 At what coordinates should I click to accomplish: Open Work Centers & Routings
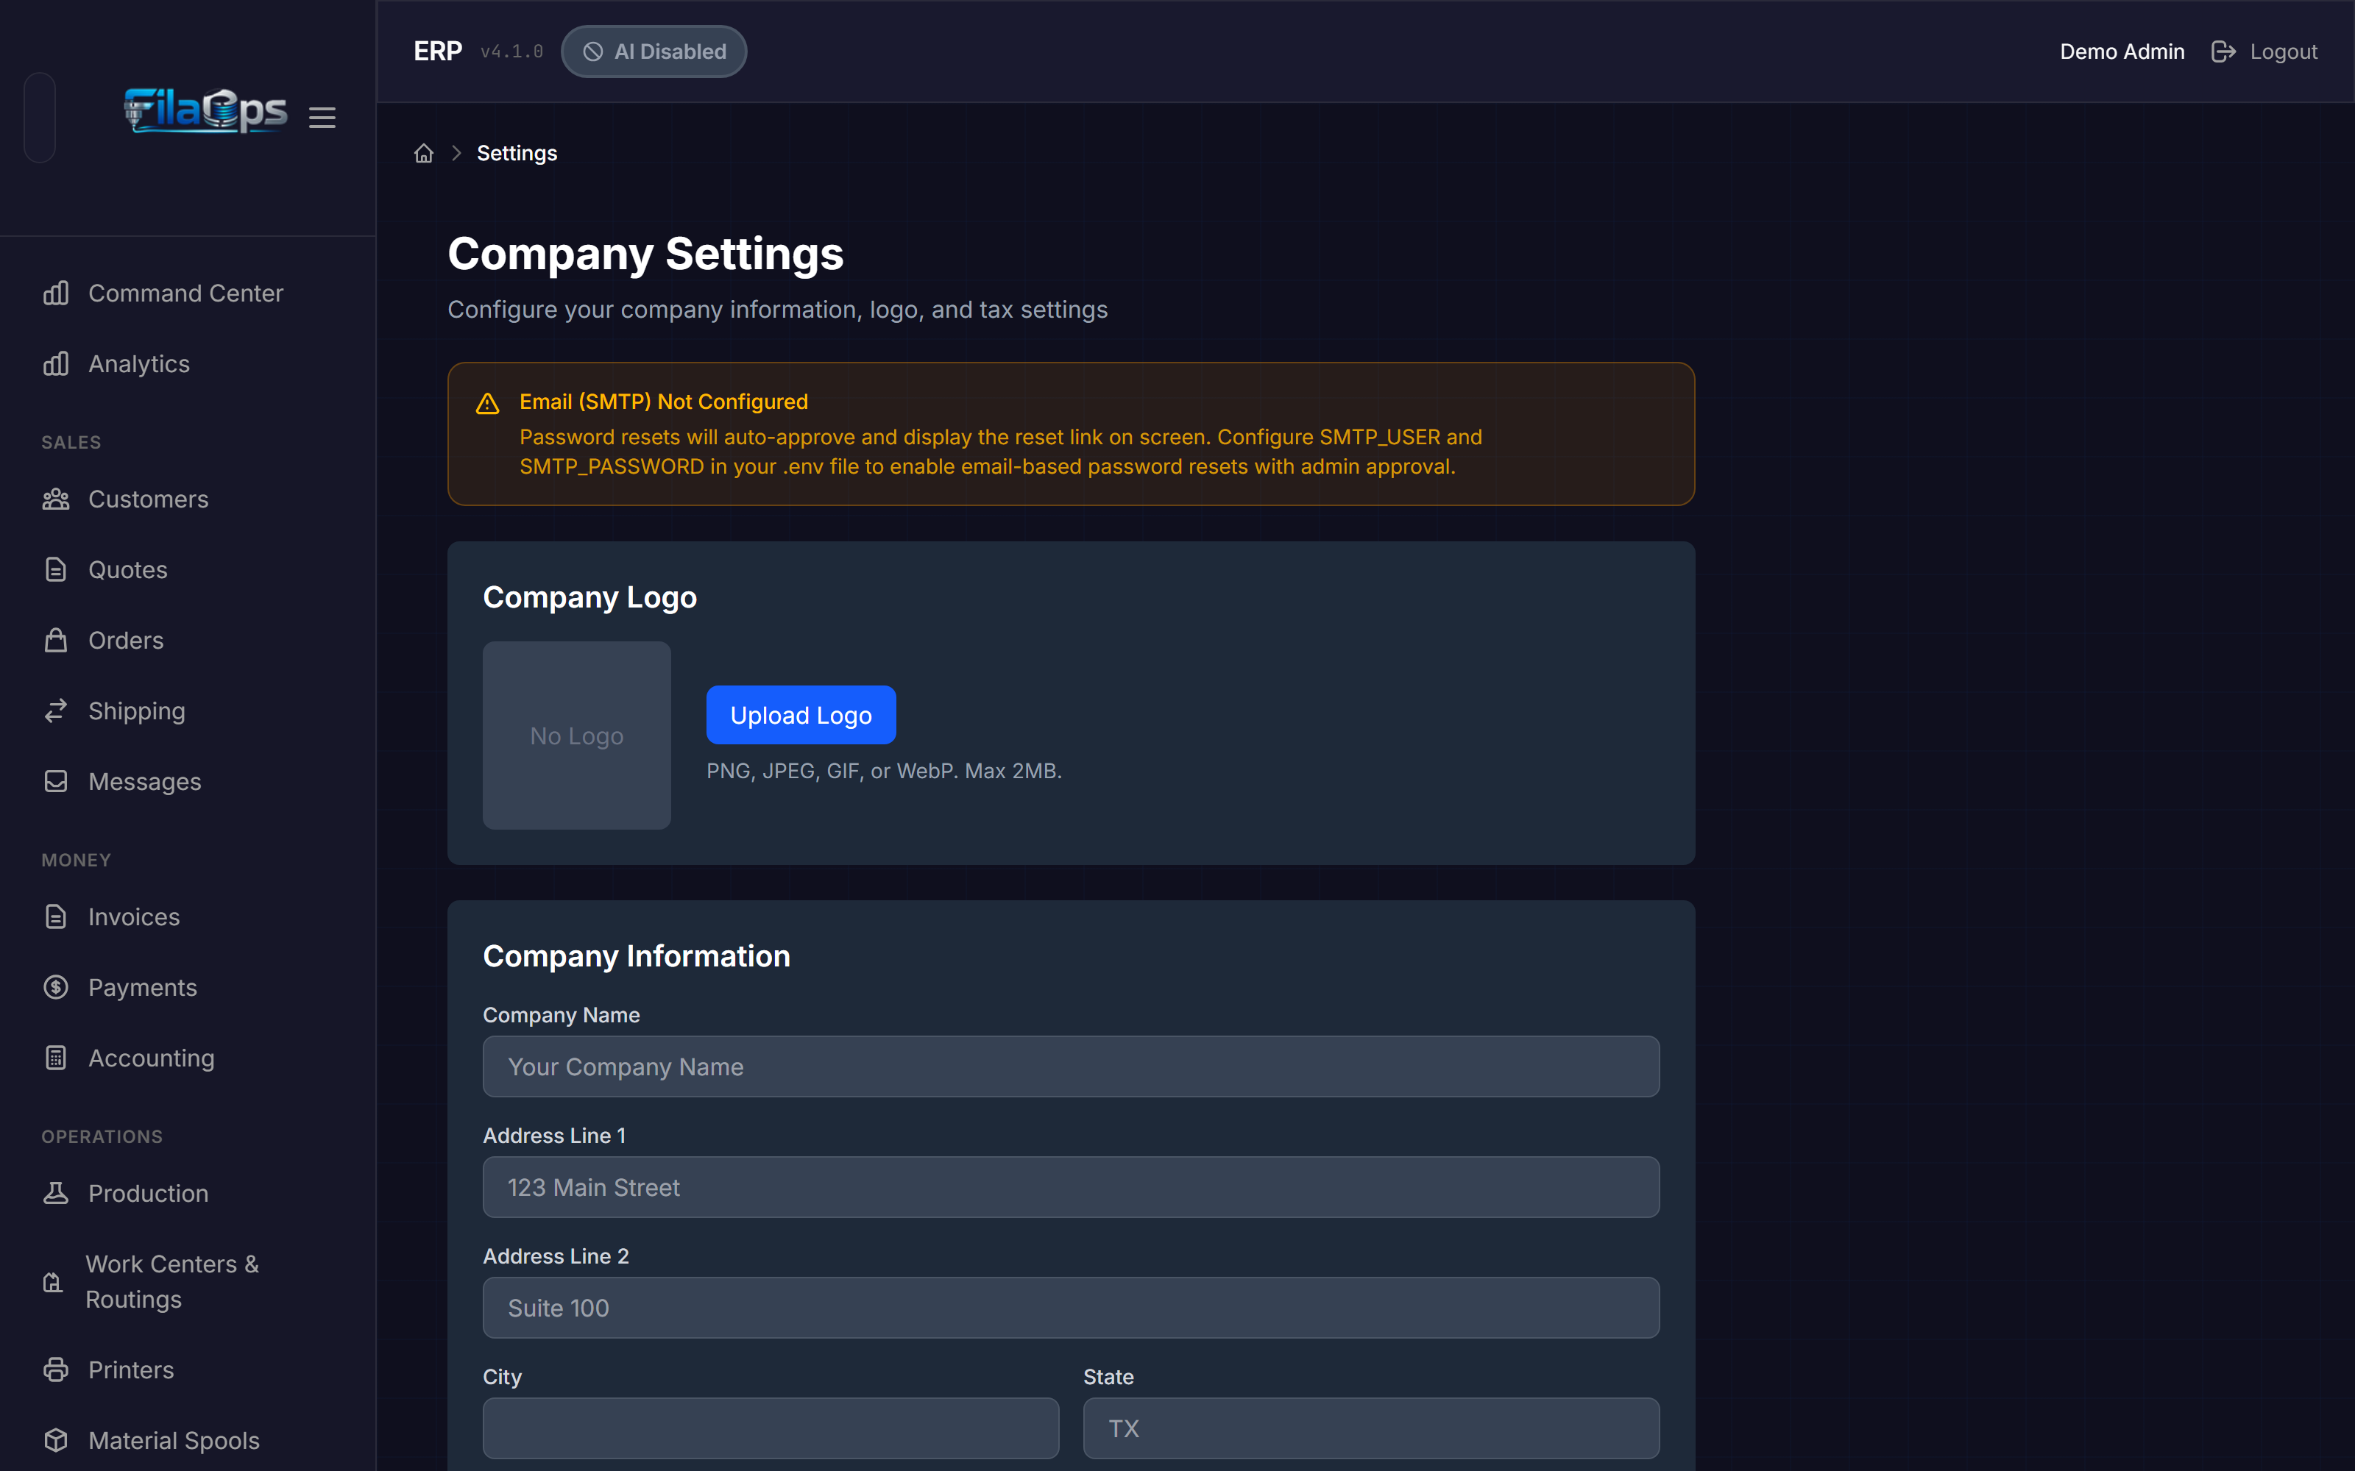tap(188, 1282)
